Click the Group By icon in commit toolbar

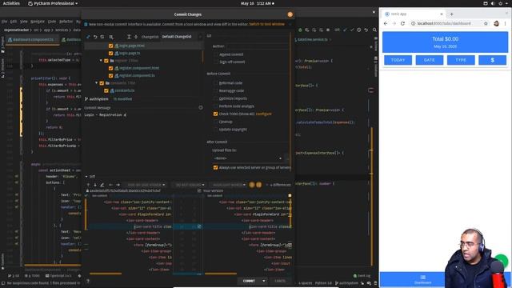[x=111, y=37]
